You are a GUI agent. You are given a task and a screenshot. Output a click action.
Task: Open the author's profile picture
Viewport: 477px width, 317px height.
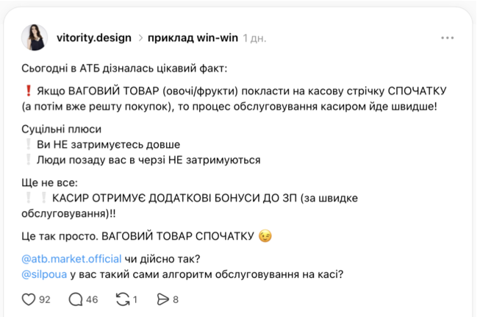point(35,38)
